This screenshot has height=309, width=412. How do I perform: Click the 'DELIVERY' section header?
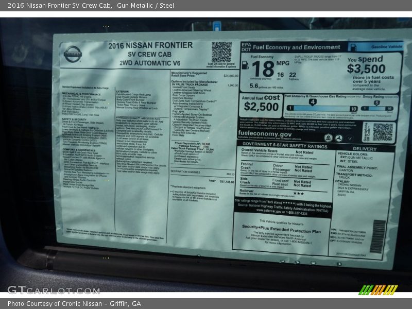tap(365, 149)
